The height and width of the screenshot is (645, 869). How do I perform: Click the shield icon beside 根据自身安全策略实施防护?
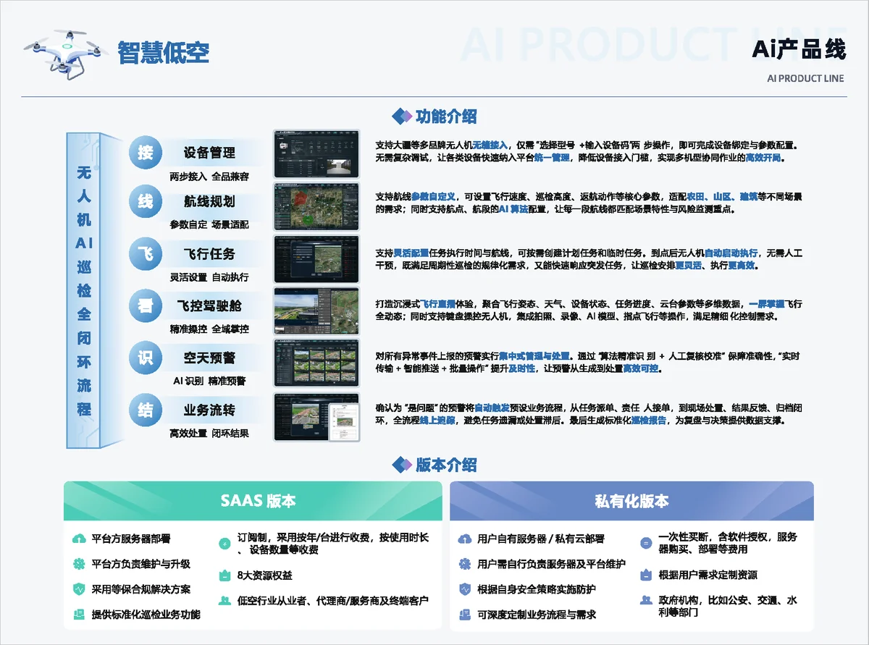(465, 589)
